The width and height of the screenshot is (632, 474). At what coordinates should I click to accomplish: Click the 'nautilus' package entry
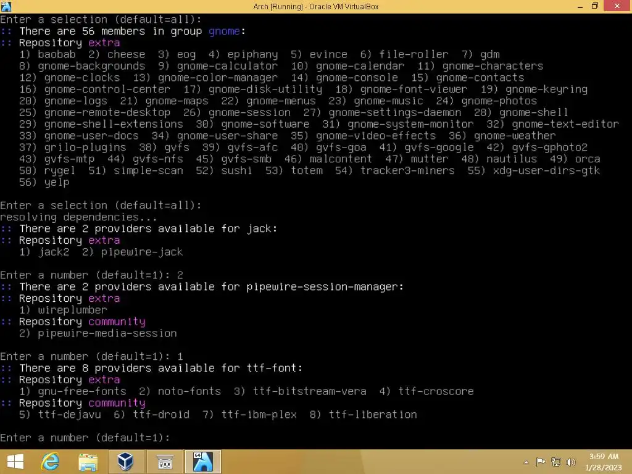(512, 159)
